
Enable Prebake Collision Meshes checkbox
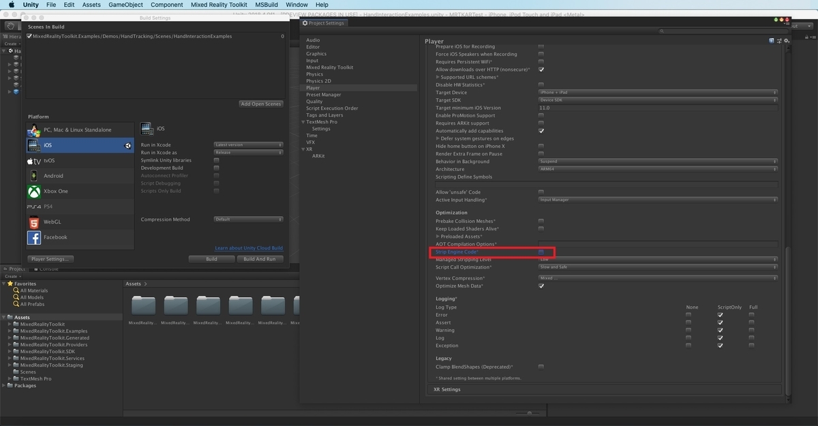(x=541, y=222)
